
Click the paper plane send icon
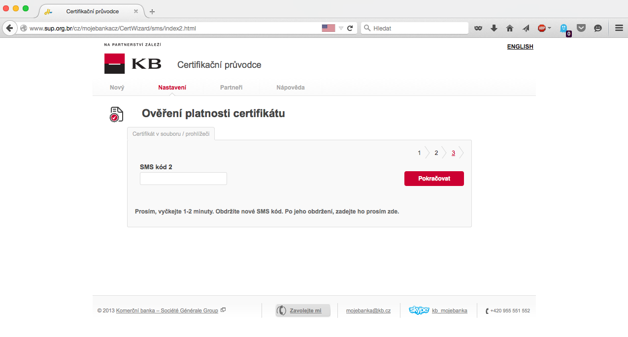526,28
